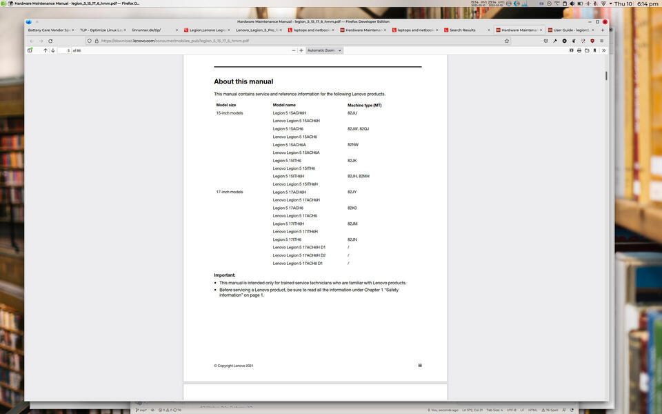Click the Pocket icon in toolbar
The width and height of the screenshot is (662, 414).
(x=546, y=41)
